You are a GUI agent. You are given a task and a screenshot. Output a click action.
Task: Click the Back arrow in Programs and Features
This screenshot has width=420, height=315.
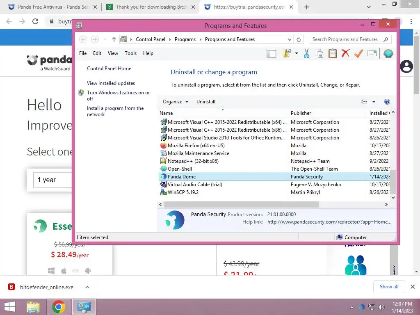(x=83, y=39)
